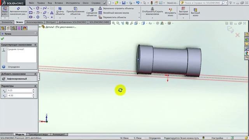
Task: Switch to the Анализировать tab
Action: 35,22
